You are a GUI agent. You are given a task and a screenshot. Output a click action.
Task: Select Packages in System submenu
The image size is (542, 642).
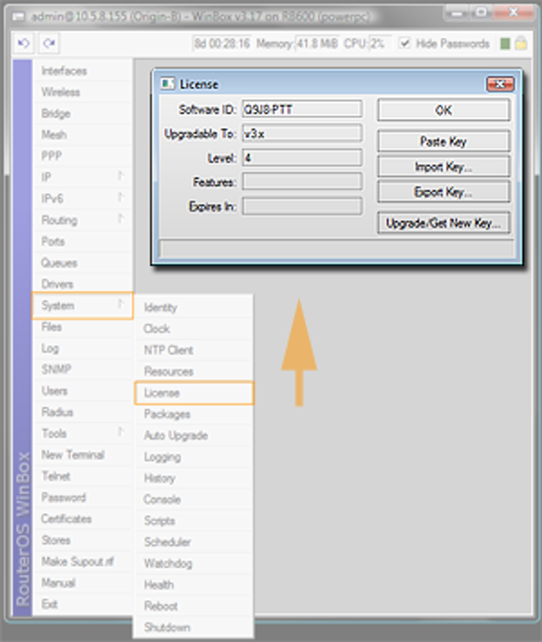194,414
